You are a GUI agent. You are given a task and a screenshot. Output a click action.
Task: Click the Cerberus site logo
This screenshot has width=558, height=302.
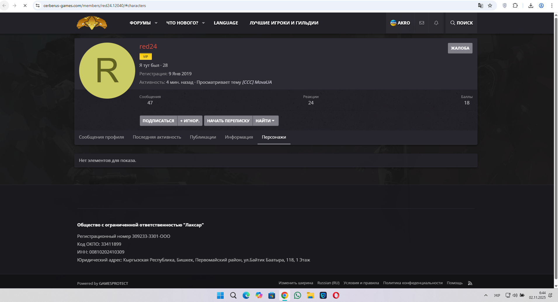(x=92, y=23)
